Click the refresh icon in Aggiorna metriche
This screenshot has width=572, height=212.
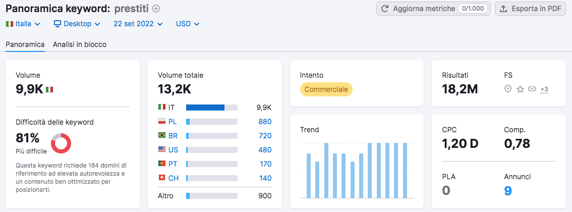[385, 9]
